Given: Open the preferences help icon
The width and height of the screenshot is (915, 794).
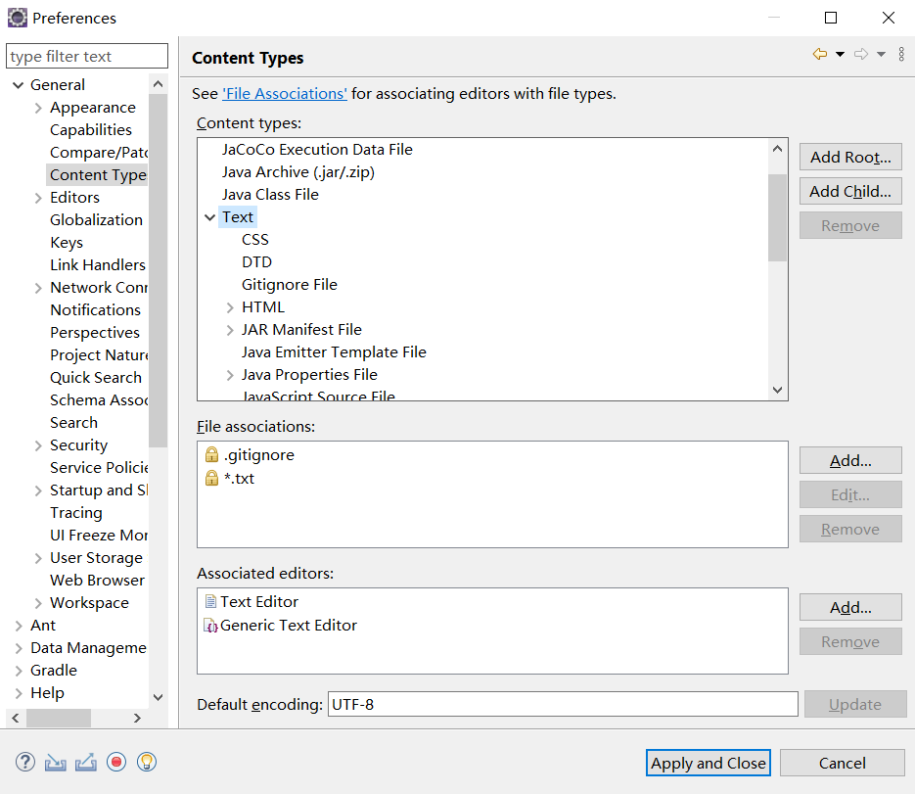Looking at the screenshot, I should pyautogui.click(x=25, y=762).
